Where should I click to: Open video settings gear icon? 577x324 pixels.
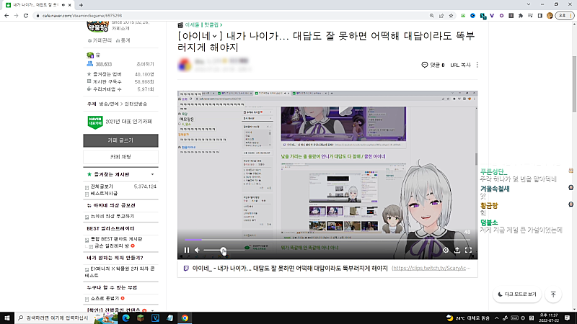coord(445,251)
